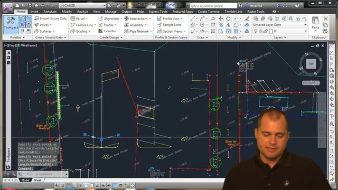Screen dimensions: 338x190
Task: Select the Stretch modify tool
Action: point(221,32)
